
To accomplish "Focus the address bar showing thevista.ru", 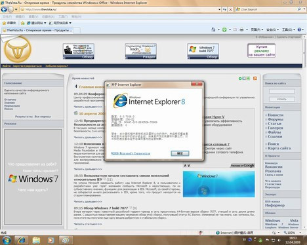I will coord(119,9).
